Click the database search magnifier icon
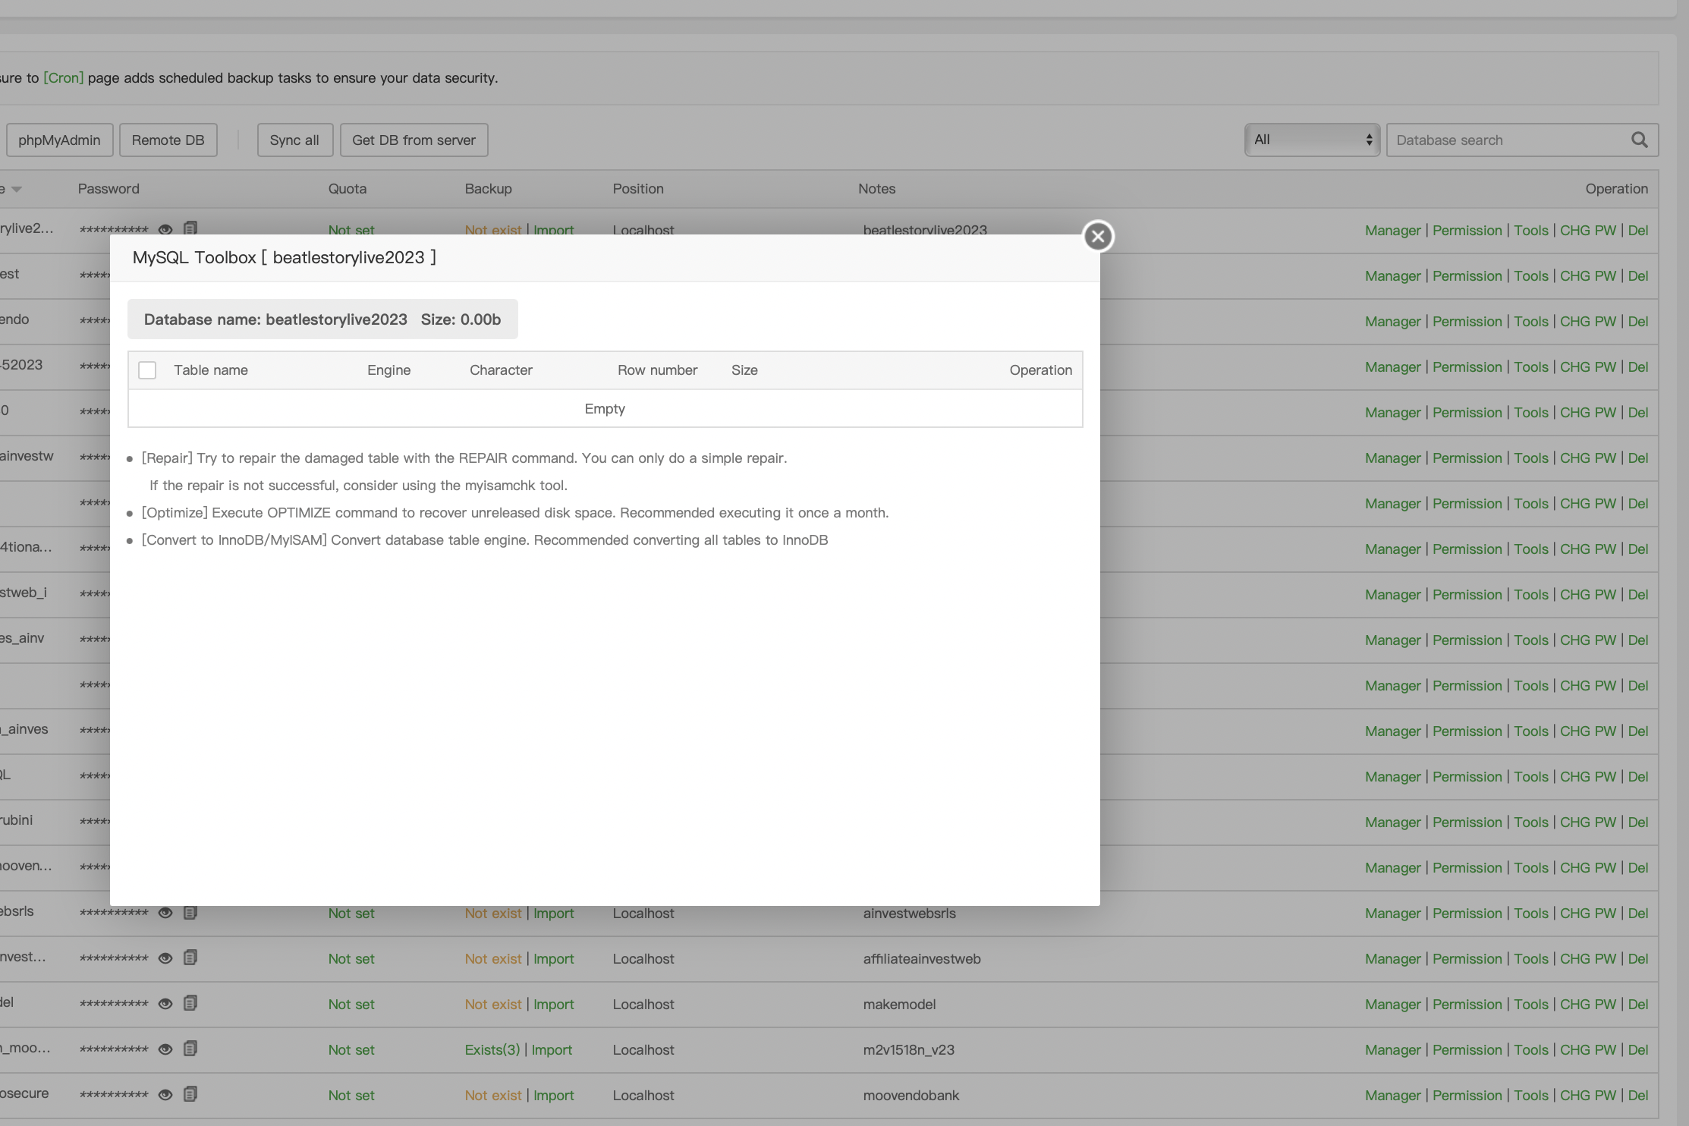Viewport: 1689px width, 1126px height. click(1639, 140)
